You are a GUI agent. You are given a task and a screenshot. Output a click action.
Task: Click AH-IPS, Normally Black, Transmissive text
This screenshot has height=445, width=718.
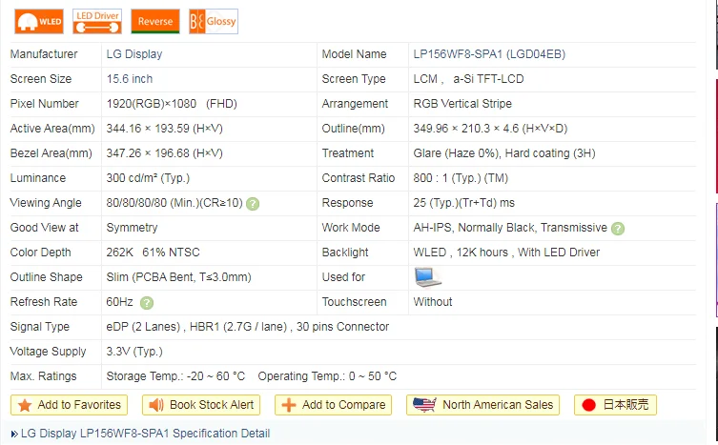(x=510, y=227)
